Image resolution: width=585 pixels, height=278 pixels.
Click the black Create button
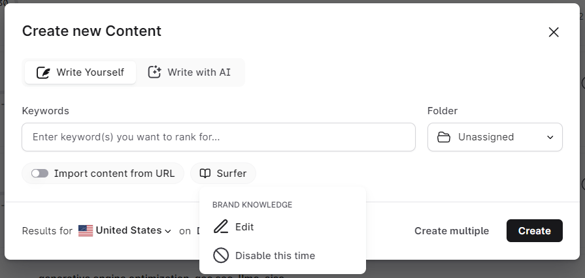pyautogui.click(x=534, y=230)
